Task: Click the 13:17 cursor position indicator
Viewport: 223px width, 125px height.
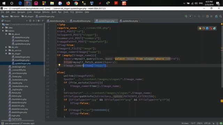Action: [x=193, y=123]
